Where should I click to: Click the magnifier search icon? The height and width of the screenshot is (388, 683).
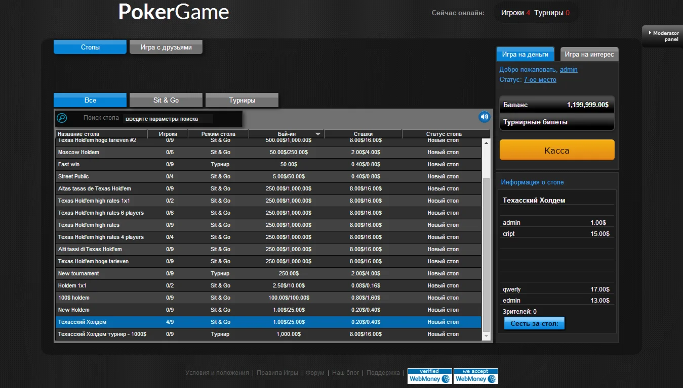[x=62, y=118]
